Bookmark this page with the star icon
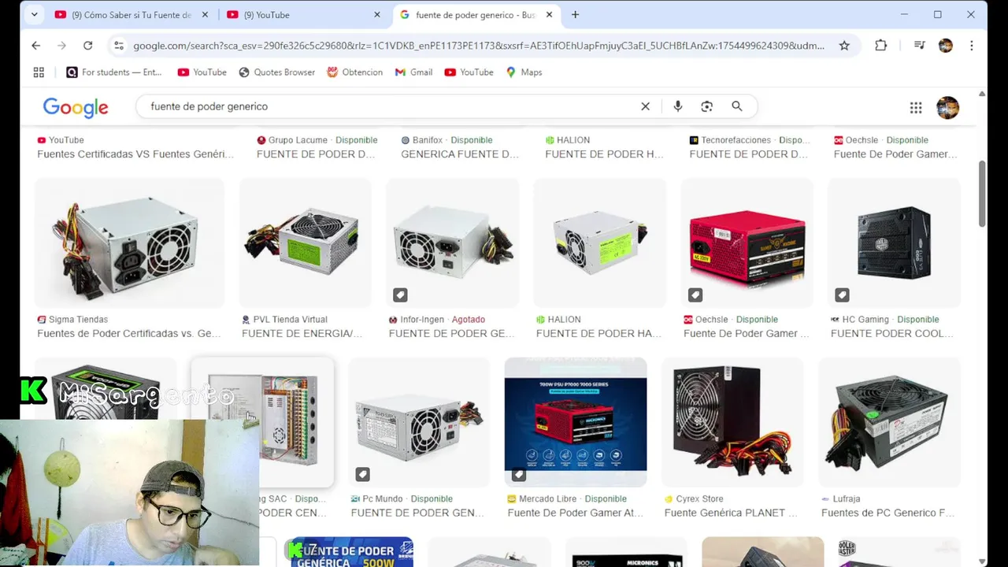The width and height of the screenshot is (1008, 567). [x=844, y=46]
